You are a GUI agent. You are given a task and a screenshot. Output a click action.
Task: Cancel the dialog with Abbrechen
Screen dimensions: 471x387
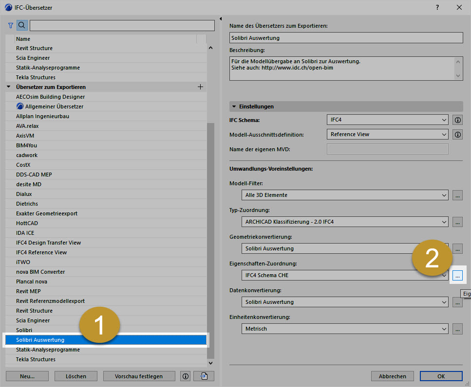pos(392,376)
